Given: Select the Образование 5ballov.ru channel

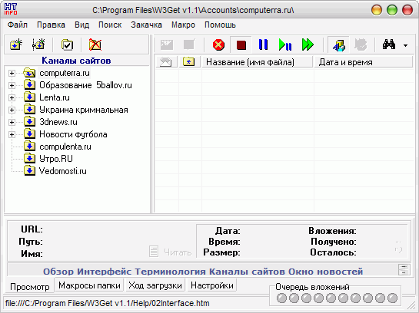Looking at the screenshot, I should click(x=85, y=85).
